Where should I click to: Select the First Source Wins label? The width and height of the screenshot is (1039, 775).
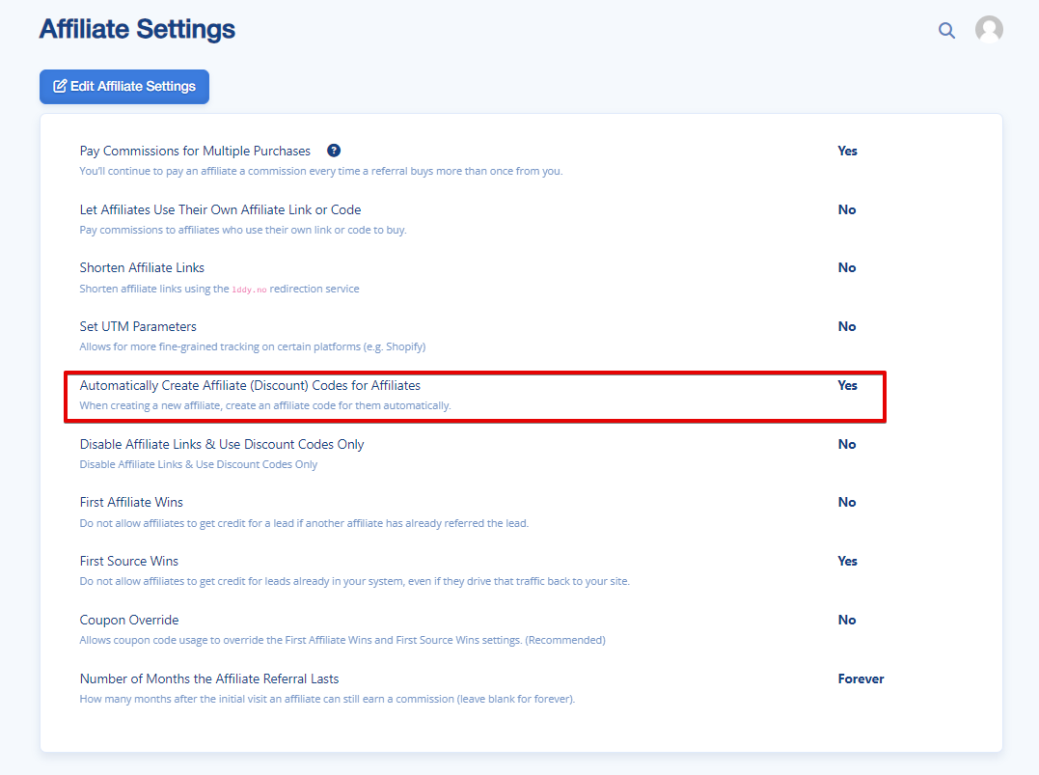[129, 561]
